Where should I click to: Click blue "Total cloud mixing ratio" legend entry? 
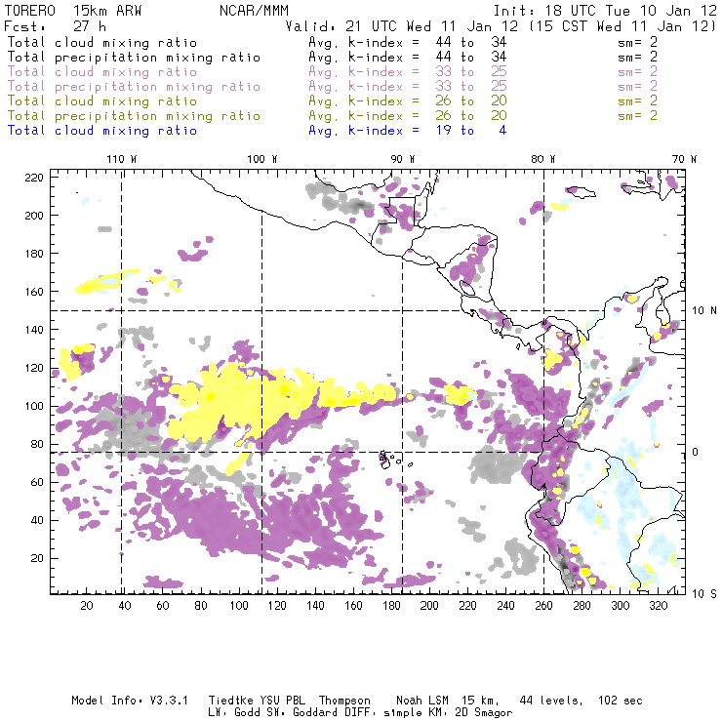(102, 131)
